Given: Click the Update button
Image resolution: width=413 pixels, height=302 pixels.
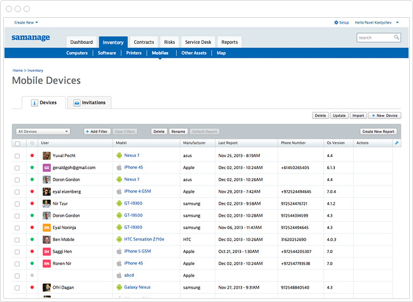Looking at the screenshot, I should (339, 116).
